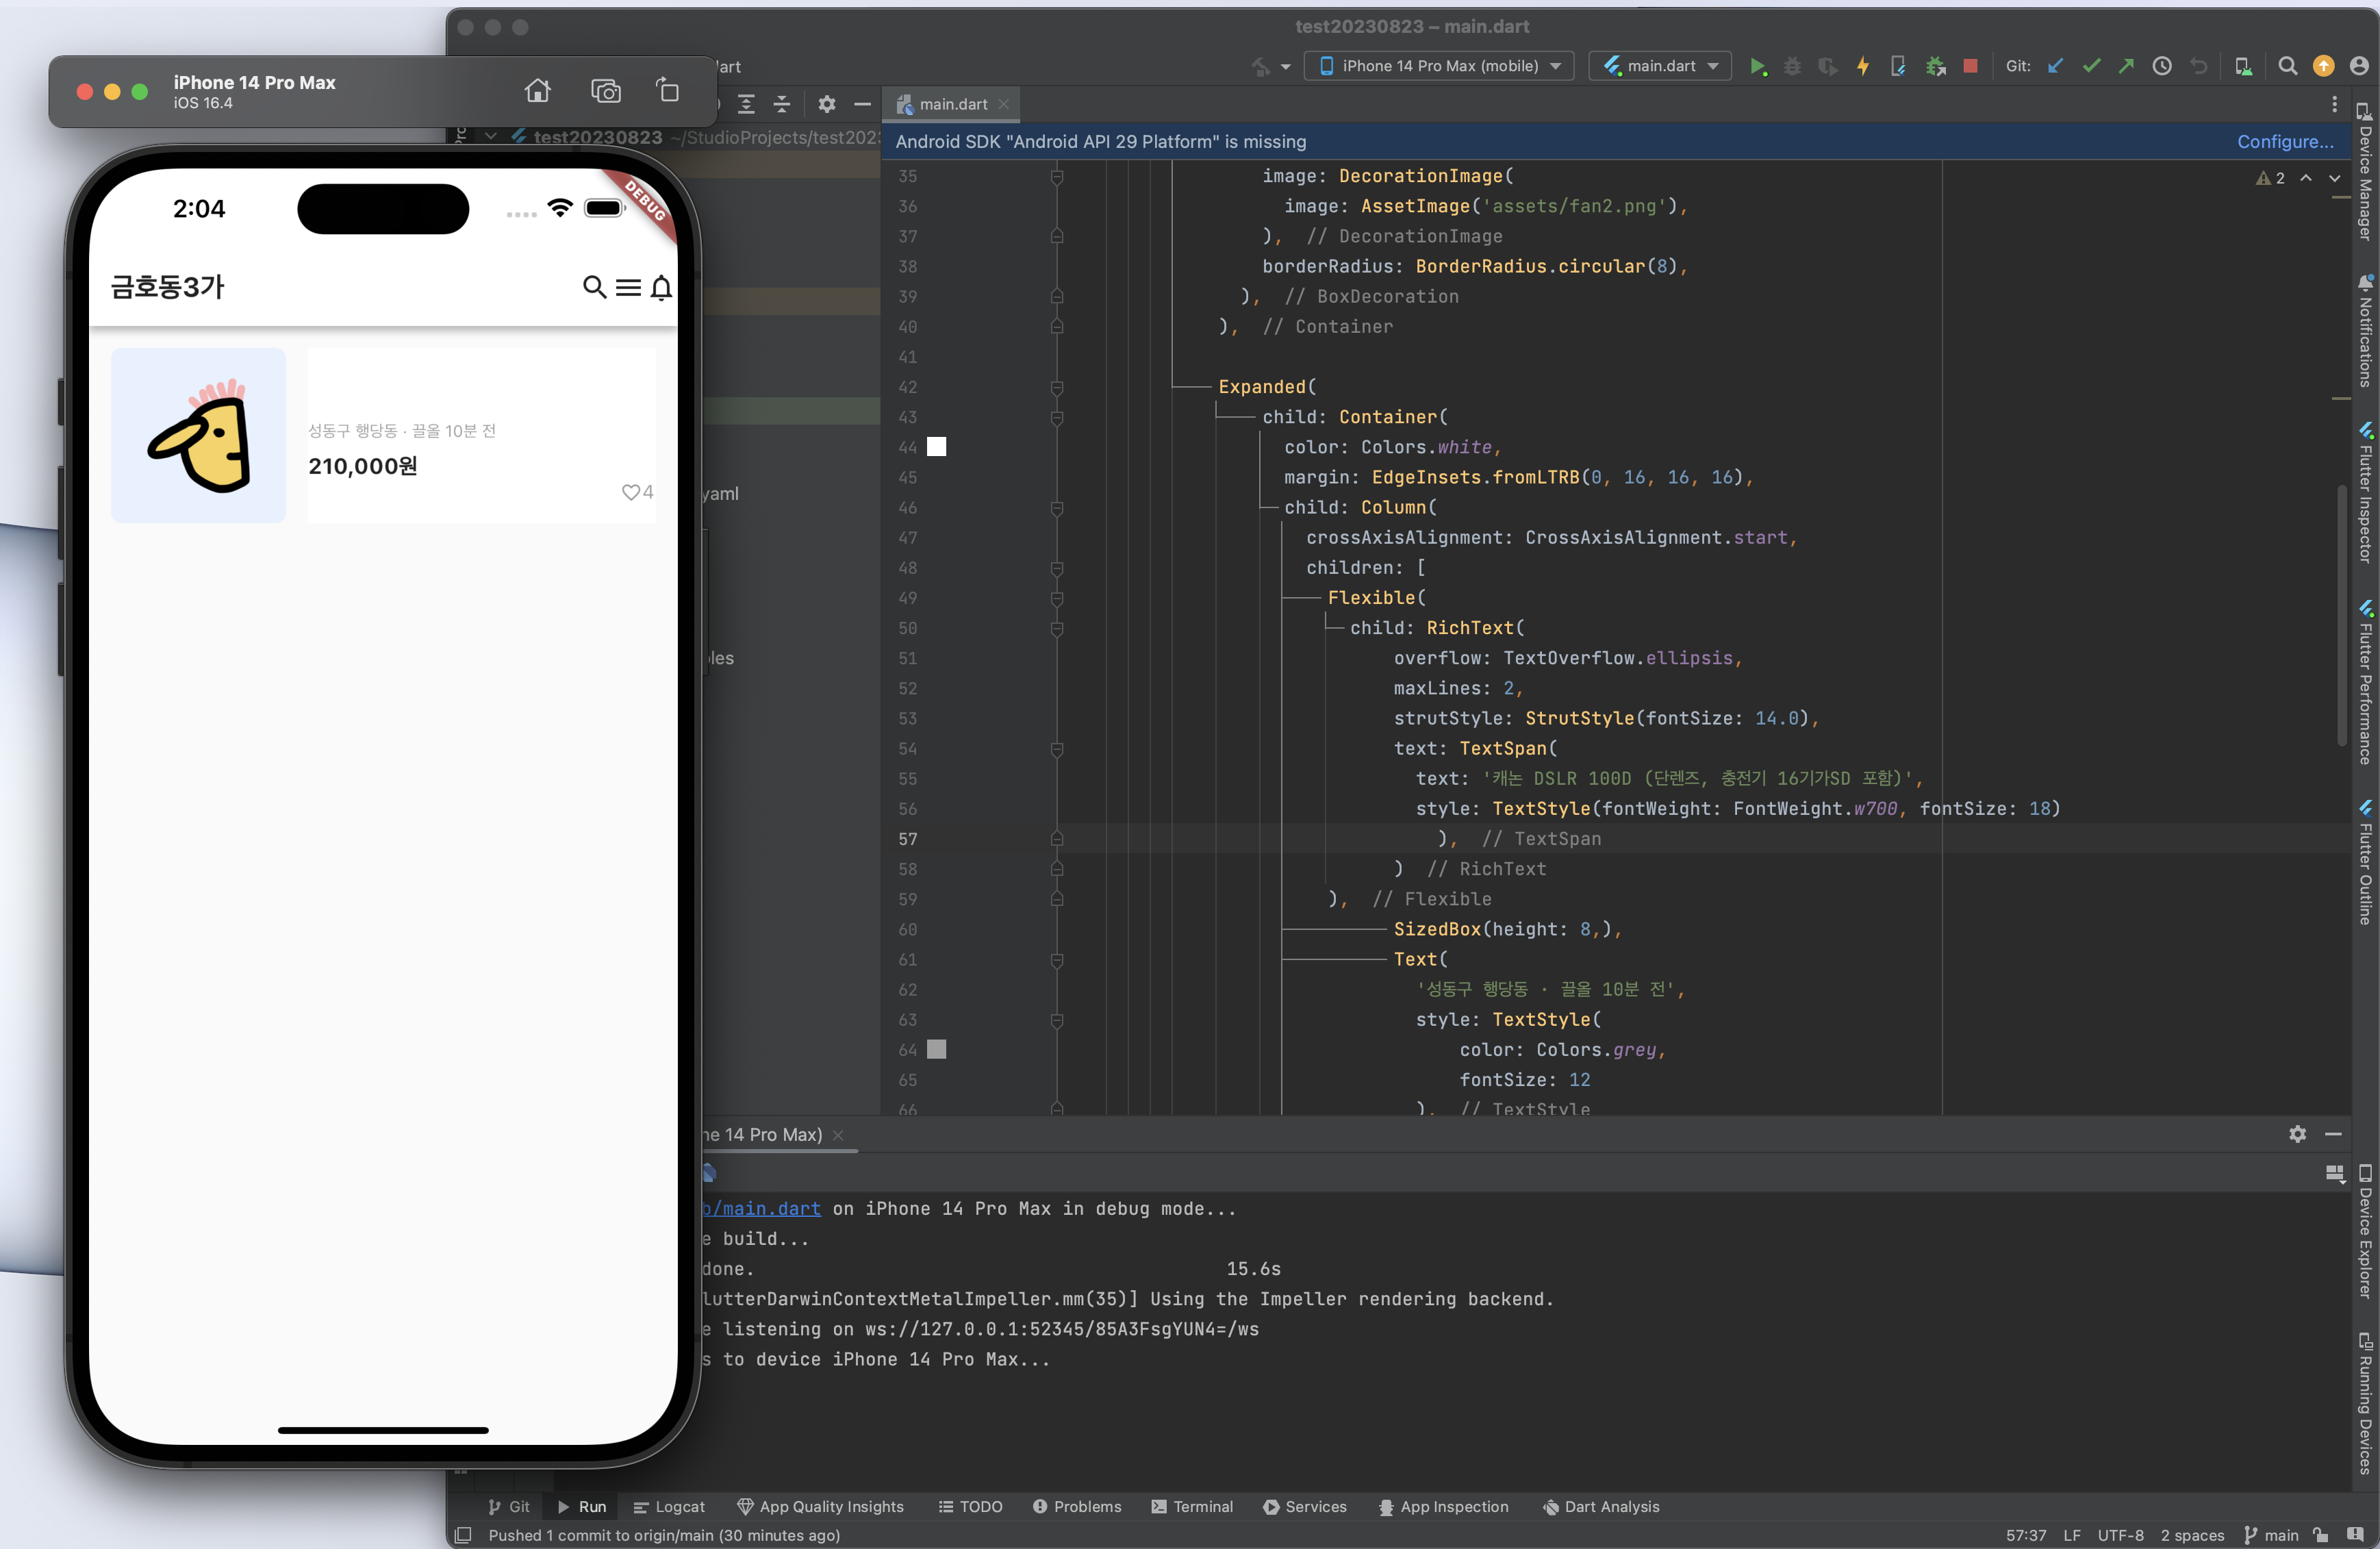Click the Flutter Hot Reload lightning icon
2380x1549 pixels.
coord(1863,66)
